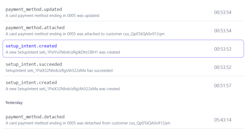
Task: Click timestamp of the payment_method.attached event
Action: tap(223, 31)
